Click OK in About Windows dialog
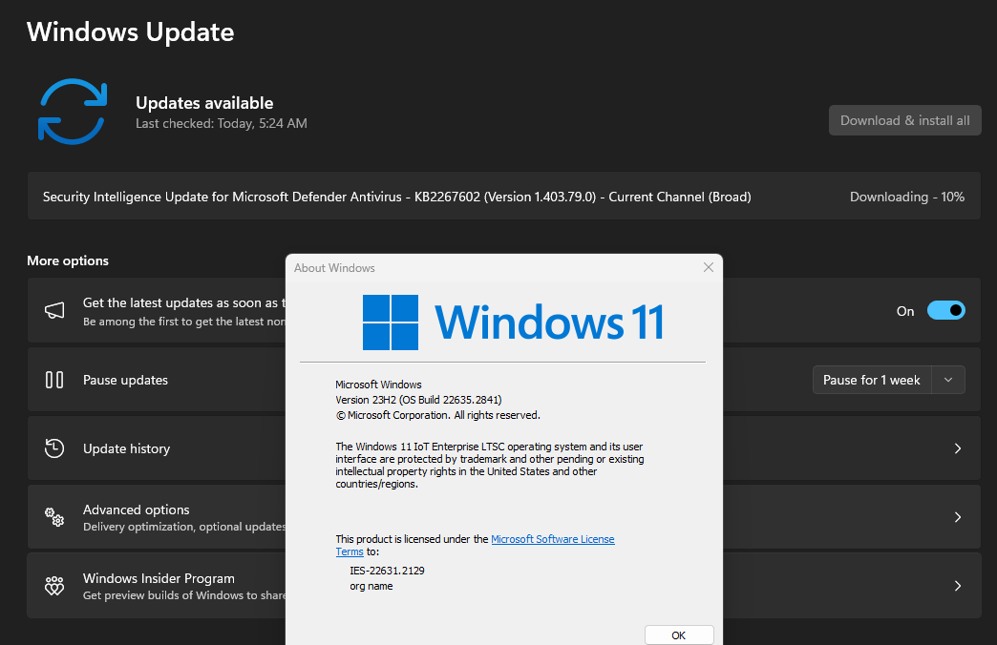This screenshot has height=645, width=997. pyautogui.click(x=679, y=635)
